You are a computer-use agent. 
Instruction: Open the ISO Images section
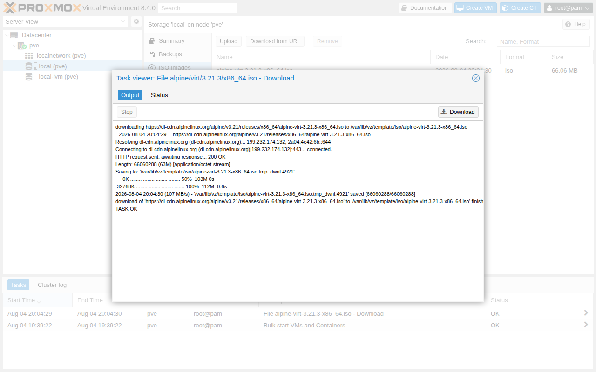(x=175, y=68)
